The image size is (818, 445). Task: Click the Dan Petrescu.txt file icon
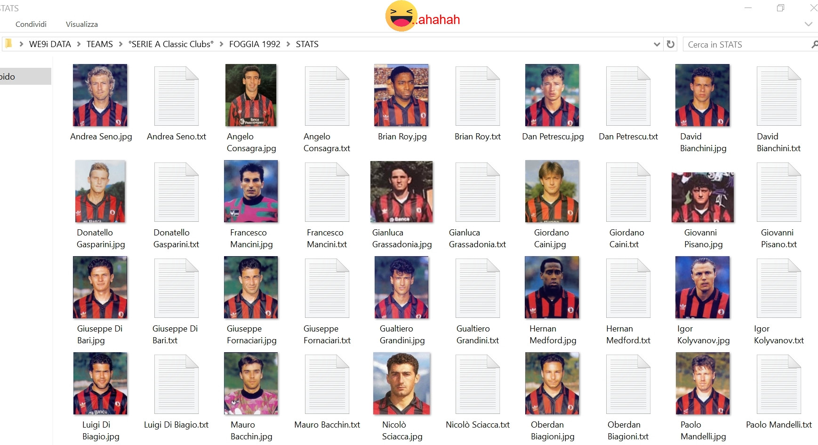628,96
